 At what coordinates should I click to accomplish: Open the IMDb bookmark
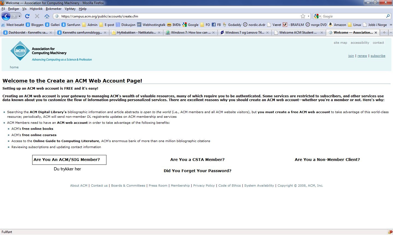click(174, 25)
